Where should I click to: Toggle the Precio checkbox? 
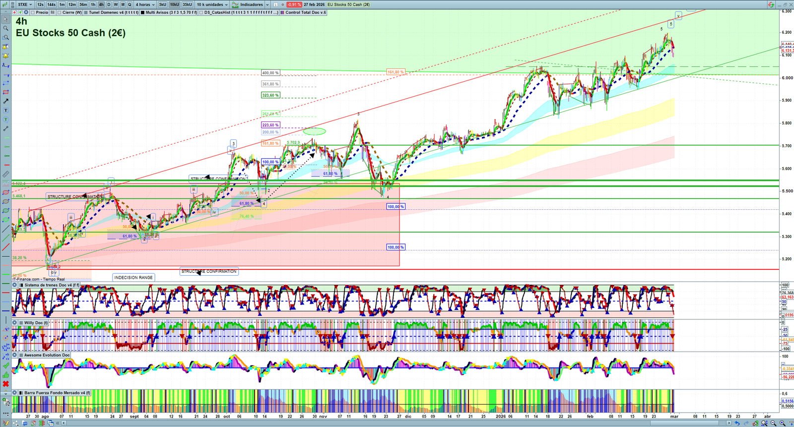(33, 12)
